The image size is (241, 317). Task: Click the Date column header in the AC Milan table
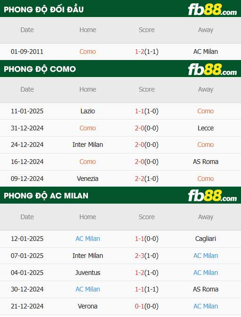tap(27, 217)
